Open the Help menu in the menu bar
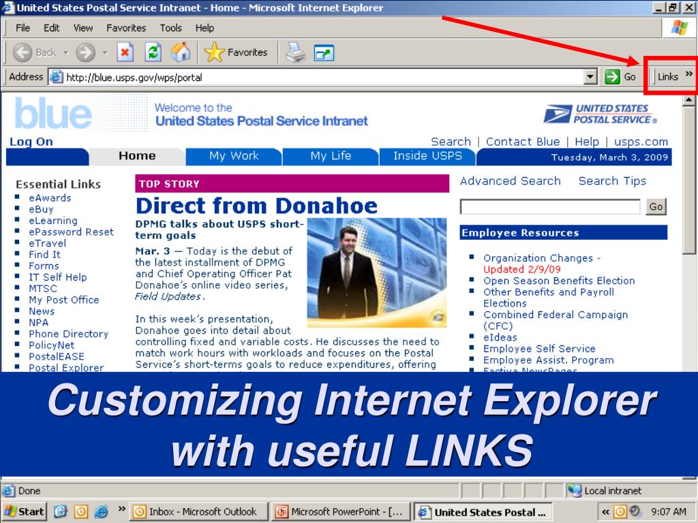The height and width of the screenshot is (523, 698). [204, 28]
